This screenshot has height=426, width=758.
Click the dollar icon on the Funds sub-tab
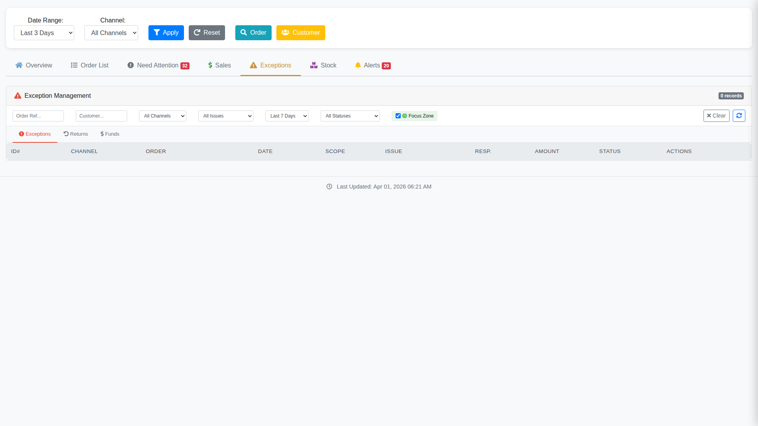(103, 134)
